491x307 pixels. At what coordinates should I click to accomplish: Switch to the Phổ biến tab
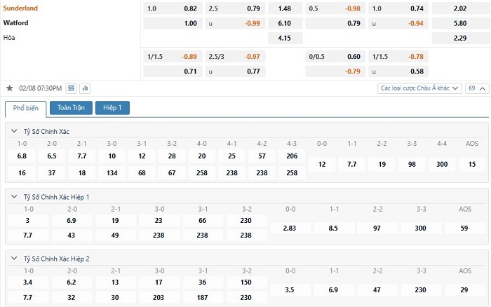tap(26, 108)
